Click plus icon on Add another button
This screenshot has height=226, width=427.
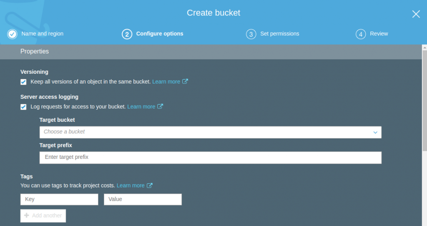pyautogui.click(x=26, y=216)
